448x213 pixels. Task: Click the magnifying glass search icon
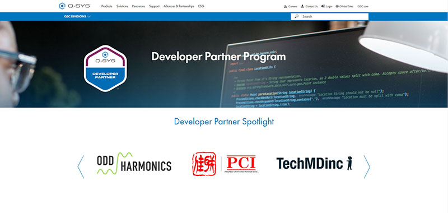click(297, 17)
